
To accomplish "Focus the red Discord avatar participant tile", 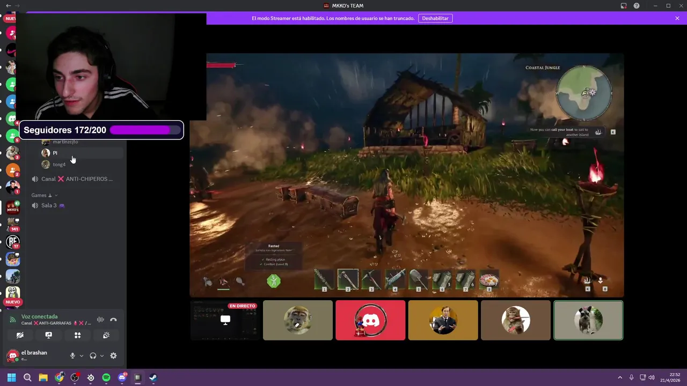I will pos(370,320).
